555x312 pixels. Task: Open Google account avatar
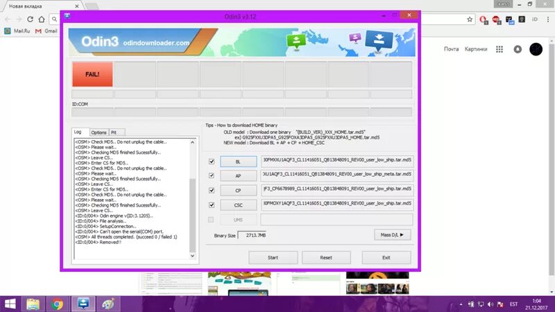pos(536,49)
